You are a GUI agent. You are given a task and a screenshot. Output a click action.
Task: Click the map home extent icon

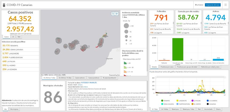[113, 13]
